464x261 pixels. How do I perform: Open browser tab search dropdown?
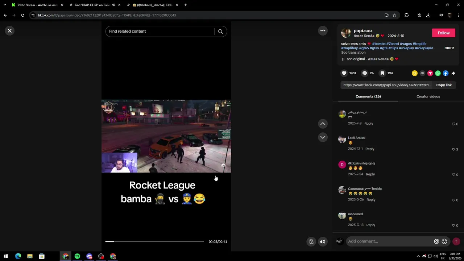click(5, 5)
